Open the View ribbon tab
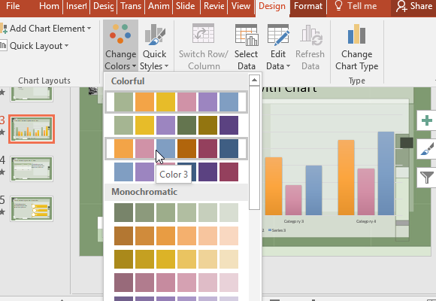 pos(241,6)
